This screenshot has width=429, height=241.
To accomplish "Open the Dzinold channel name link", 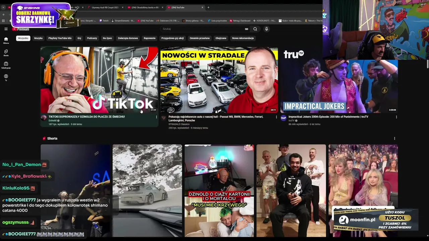I will 53,120.
